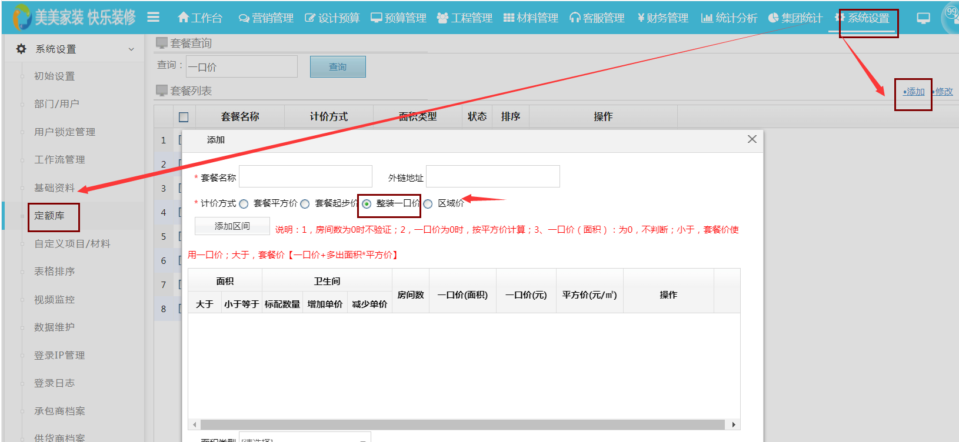Click the right arrow of horizontal scrollbar
This screenshot has height=442, width=959.
pos(733,424)
